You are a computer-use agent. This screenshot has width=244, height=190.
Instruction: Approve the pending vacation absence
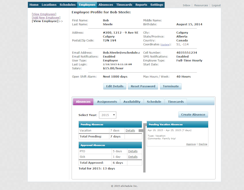[191, 144]
